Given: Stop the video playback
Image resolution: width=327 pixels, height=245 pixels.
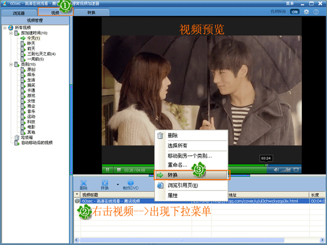Looking at the screenshot, I should [x=119, y=170].
